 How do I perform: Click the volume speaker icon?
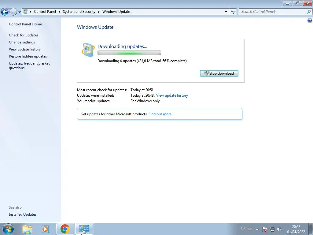click(x=279, y=229)
